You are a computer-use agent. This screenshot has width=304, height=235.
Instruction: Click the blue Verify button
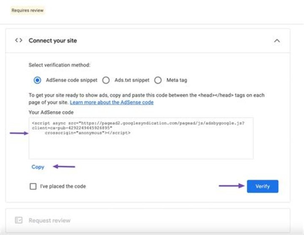[263, 186]
